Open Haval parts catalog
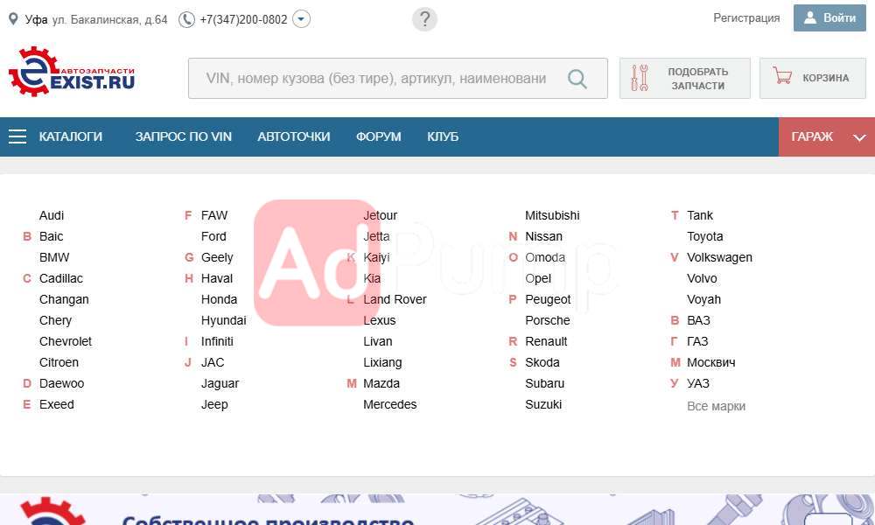The image size is (875, 525). click(216, 278)
